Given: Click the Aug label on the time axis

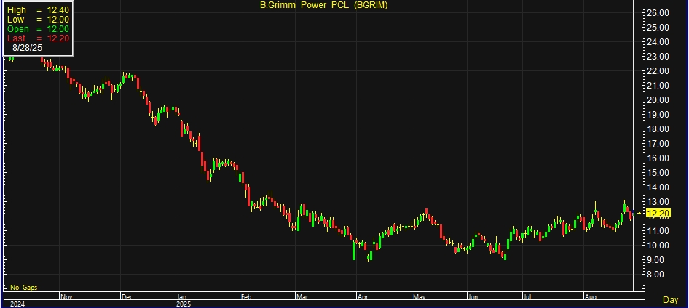Looking at the screenshot, I should point(591,296).
